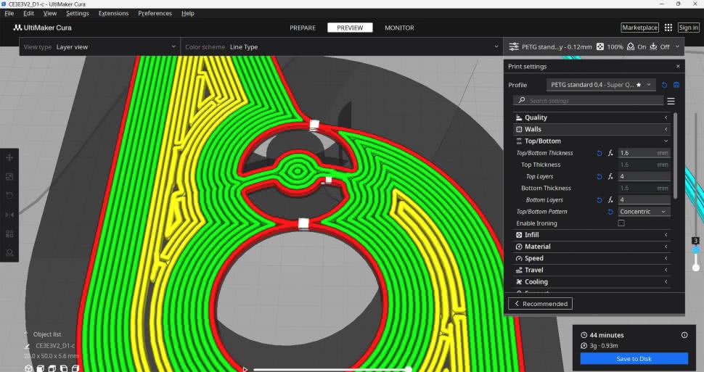Click the settings visibility hamburger menu icon

coord(671,101)
